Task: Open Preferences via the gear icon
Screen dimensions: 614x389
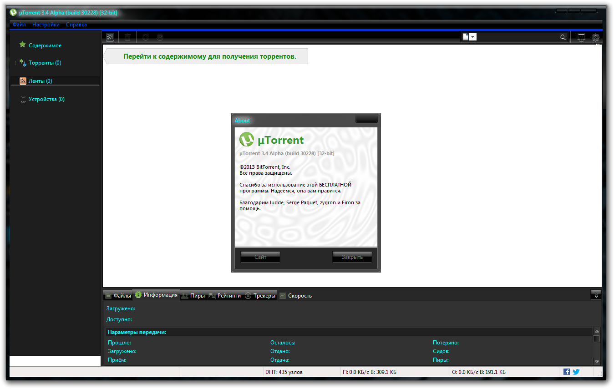Action: click(x=595, y=38)
